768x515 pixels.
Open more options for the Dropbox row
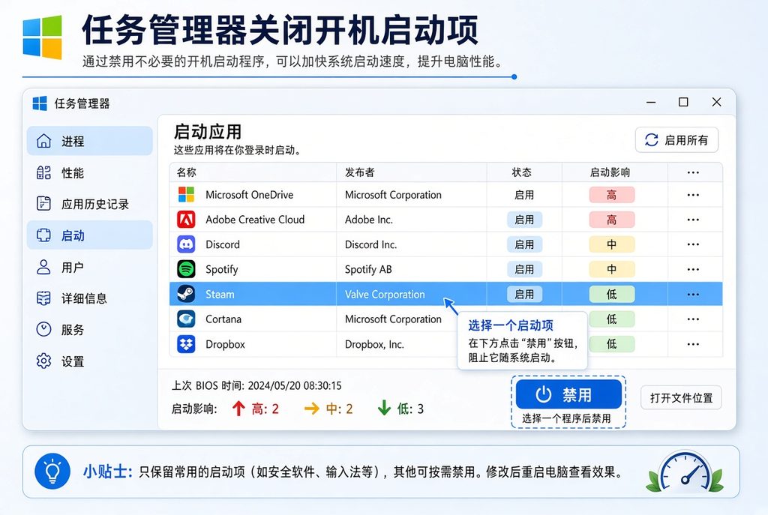click(693, 344)
